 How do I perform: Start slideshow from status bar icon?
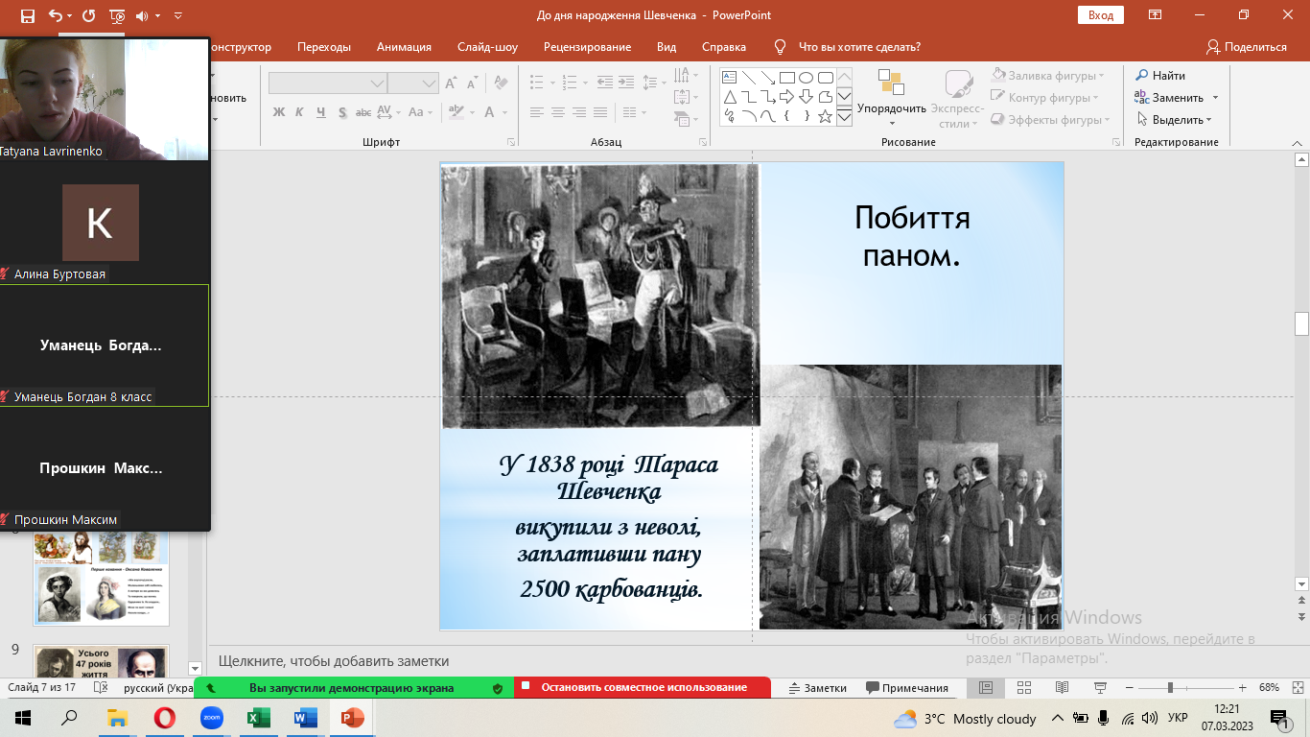[1100, 688]
